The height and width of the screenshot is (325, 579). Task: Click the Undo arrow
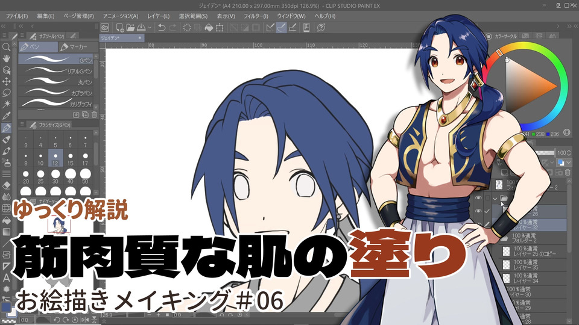pyautogui.click(x=162, y=28)
